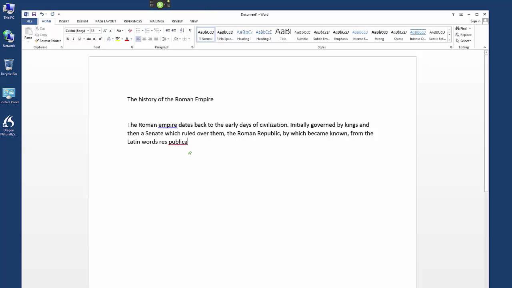Click the Redo icon in quick access toolbar
The height and width of the screenshot is (288, 512).
[x=52, y=14]
